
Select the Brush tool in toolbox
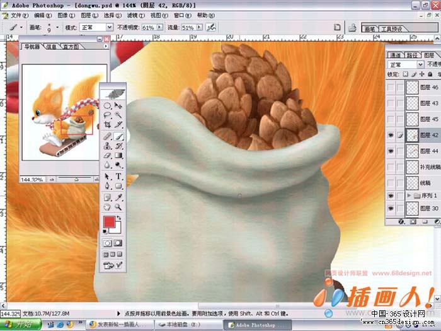tap(118, 137)
